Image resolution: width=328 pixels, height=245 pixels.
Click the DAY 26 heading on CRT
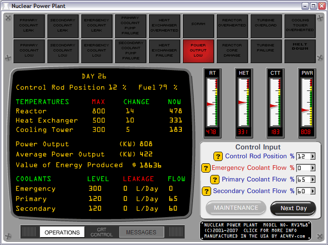94,76
